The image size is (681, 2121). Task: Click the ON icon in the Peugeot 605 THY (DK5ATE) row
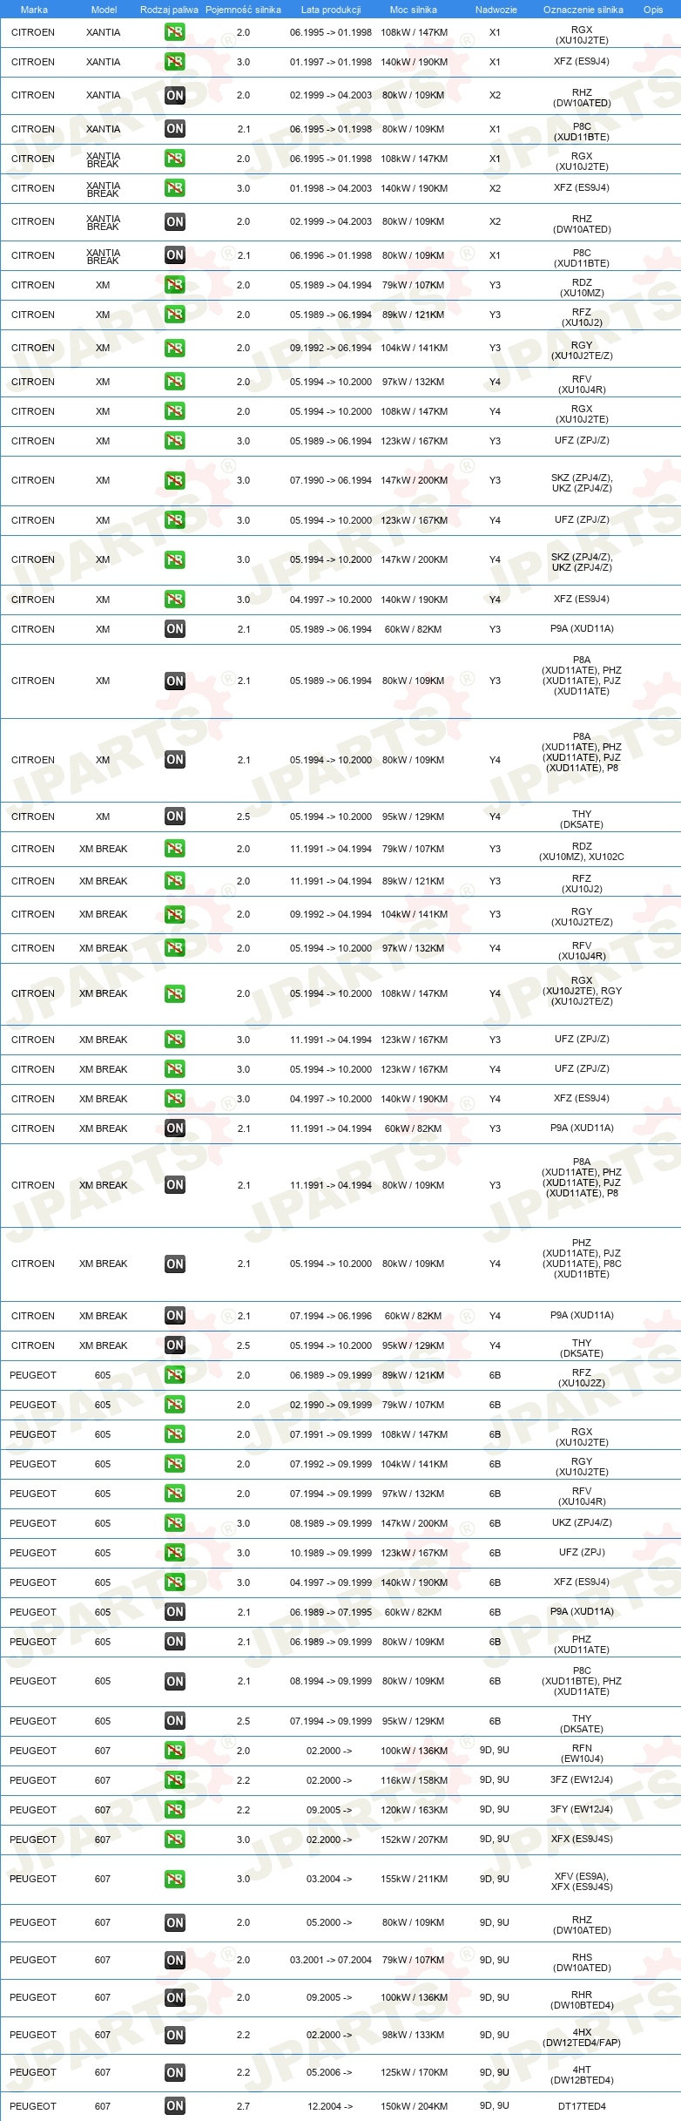point(175,1721)
